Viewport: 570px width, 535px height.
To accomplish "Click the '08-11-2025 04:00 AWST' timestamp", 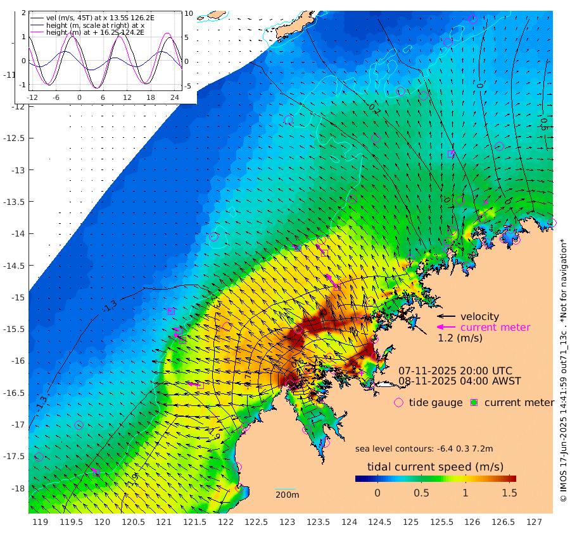I will [x=460, y=381].
